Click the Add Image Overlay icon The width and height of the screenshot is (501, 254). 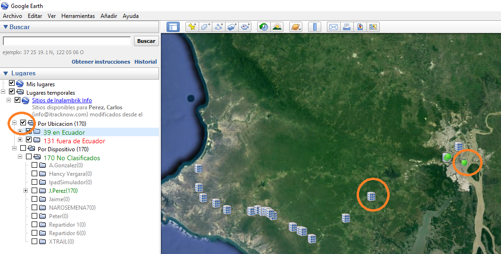[232, 27]
